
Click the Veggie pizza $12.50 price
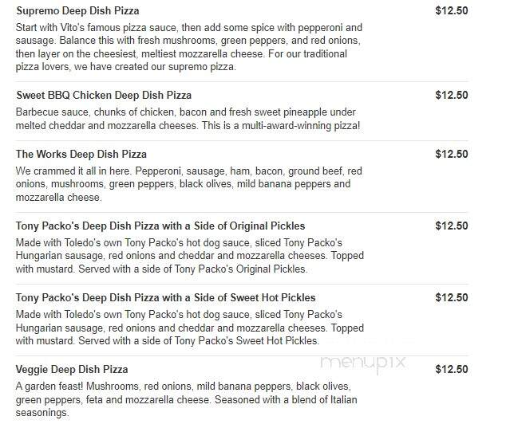pos(452,369)
